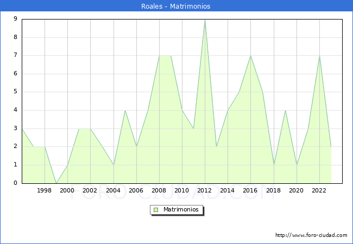The width and height of the screenshot is (353, 244).
Task: Click the 2008 x-axis label
Action: tap(159, 190)
